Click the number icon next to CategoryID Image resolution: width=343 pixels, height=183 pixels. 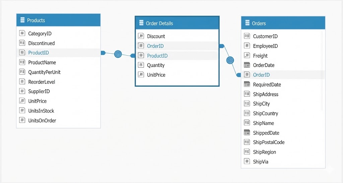tap(22, 33)
